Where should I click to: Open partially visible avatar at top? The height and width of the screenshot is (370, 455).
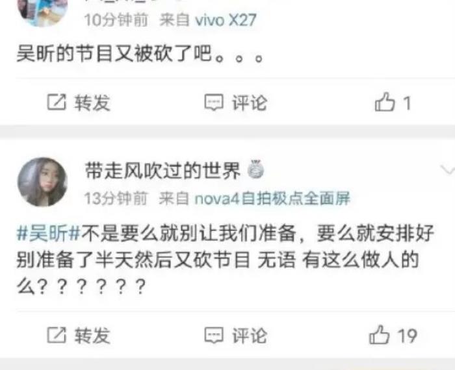tap(42, 12)
